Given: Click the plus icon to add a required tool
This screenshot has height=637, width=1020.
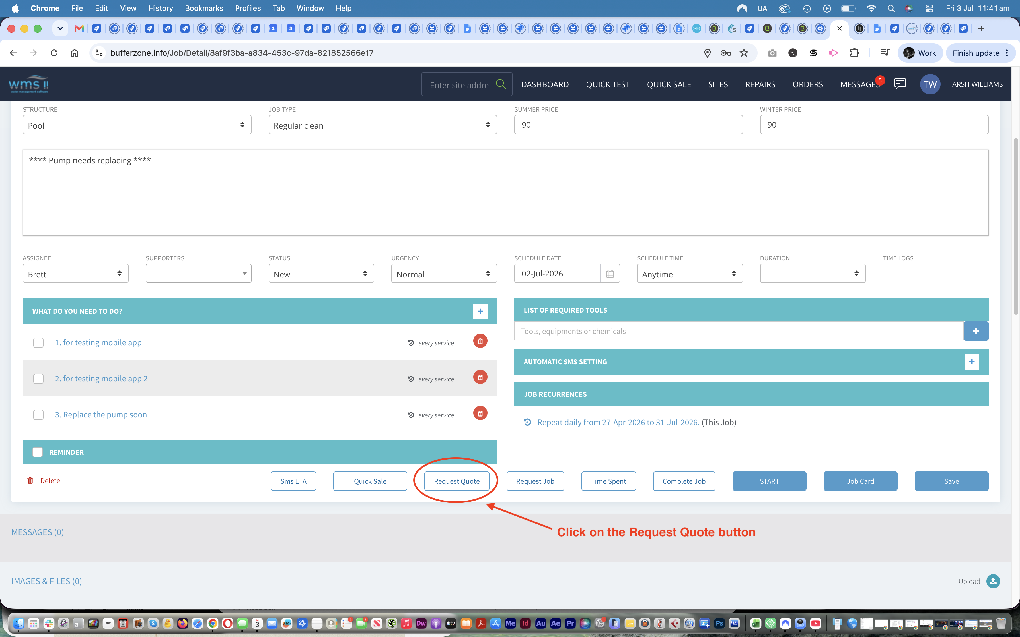Looking at the screenshot, I should click(x=976, y=331).
